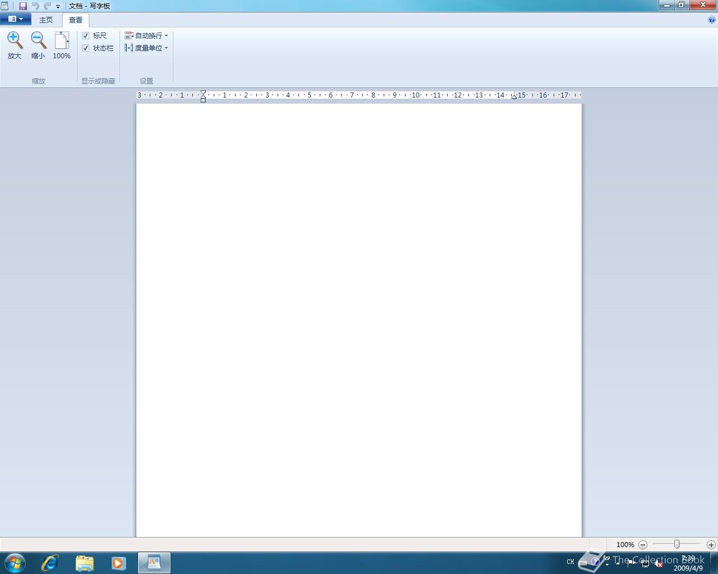Screen dimensions: 718x574
Task: Open Windows Media Player from the taskbar
Action: pyautogui.click(x=118, y=563)
